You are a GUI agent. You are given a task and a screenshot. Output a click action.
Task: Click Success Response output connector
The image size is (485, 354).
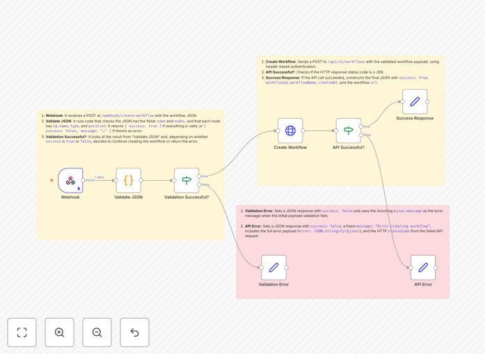[x=427, y=102]
